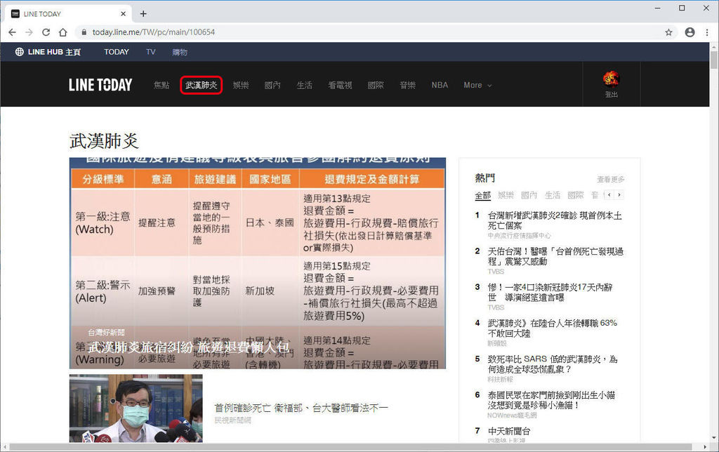Open the 焦點 category tab
This screenshot has height=452, width=719.
(161, 85)
